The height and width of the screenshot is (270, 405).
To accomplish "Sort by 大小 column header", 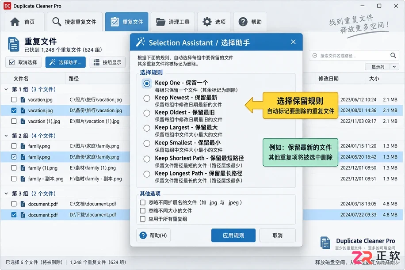I will (x=374, y=79).
